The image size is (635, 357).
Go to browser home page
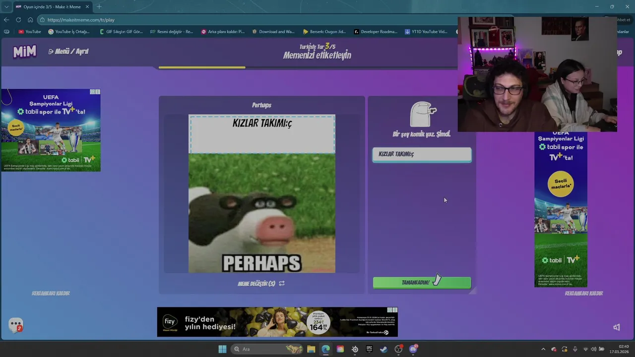pyautogui.click(x=30, y=20)
